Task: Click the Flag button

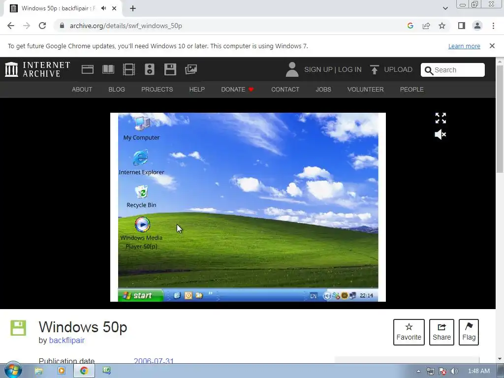Action: tap(469, 332)
